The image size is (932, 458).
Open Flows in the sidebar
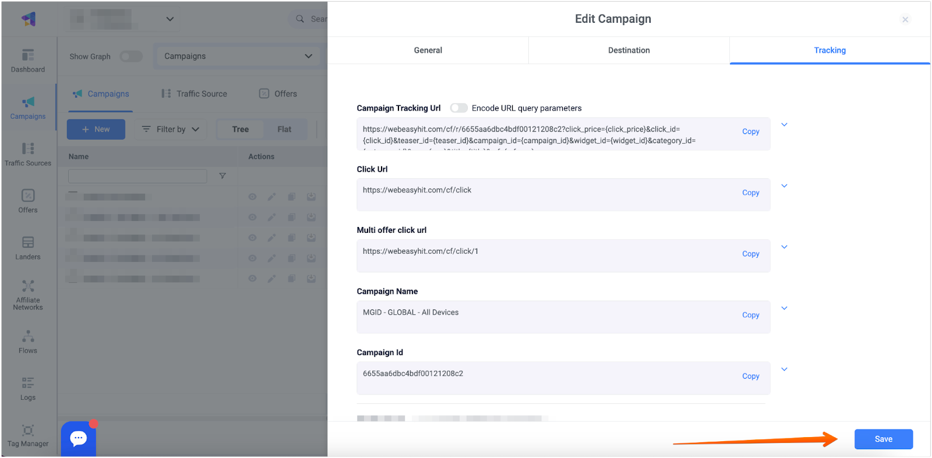coord(28,342)
